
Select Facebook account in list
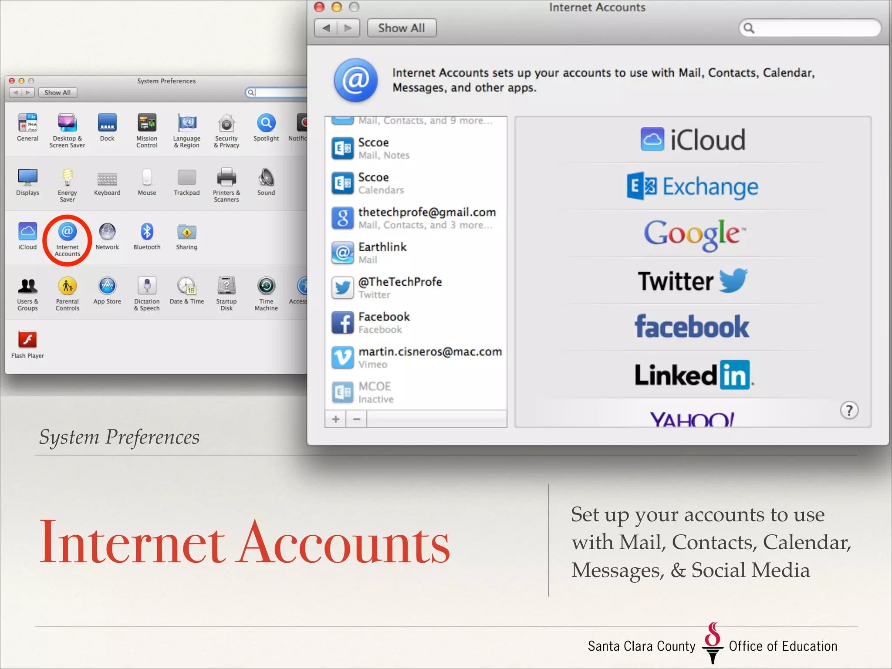(416, 323)
